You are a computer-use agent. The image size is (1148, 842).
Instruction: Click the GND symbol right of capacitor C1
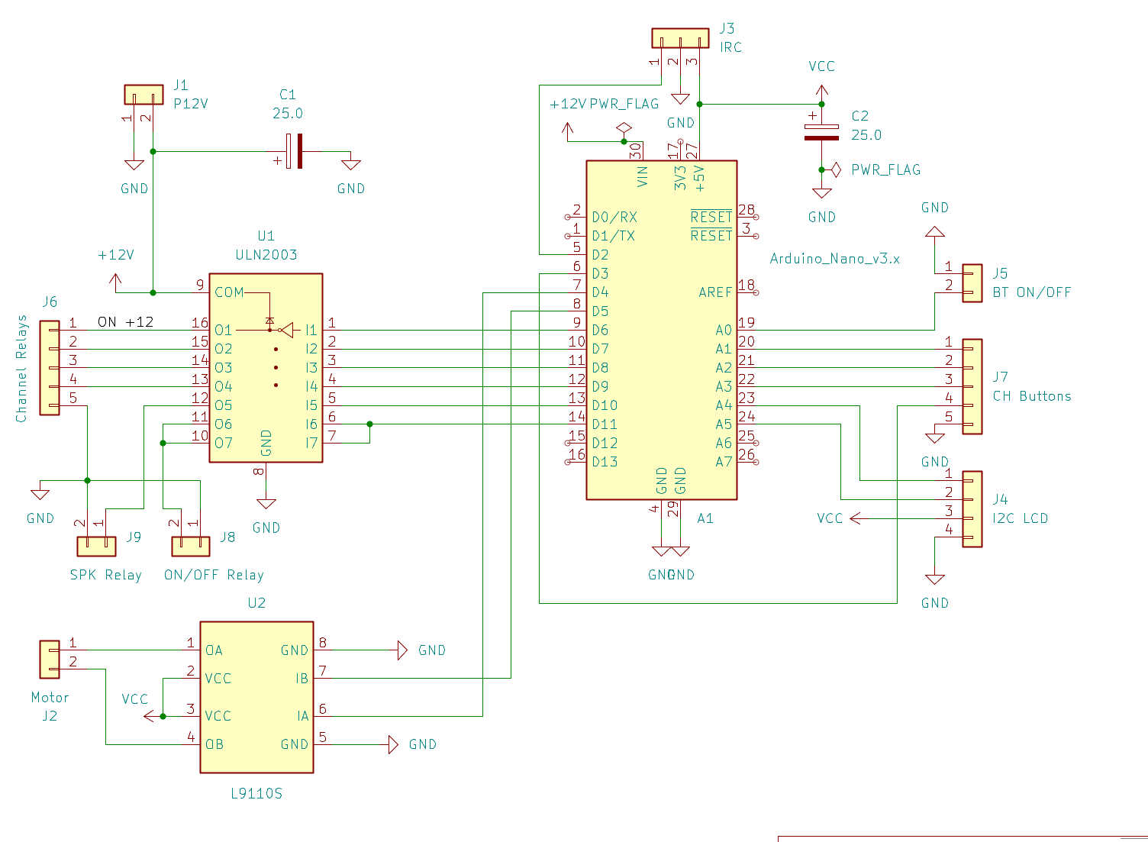click(351, 164)
